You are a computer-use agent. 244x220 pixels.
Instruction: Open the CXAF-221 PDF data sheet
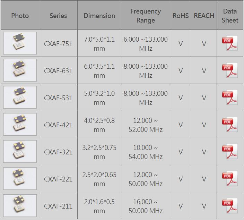pos(229,179)
